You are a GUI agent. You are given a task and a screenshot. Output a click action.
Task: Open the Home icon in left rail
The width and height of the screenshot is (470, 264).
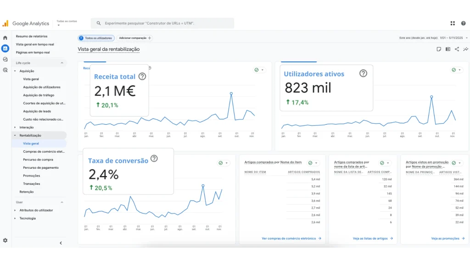pyautogui.click(x=5, y=38)
